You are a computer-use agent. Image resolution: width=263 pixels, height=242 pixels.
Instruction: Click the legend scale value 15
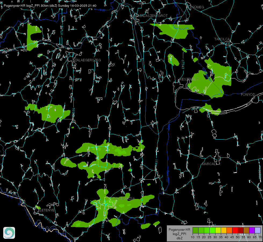[198, 237]
